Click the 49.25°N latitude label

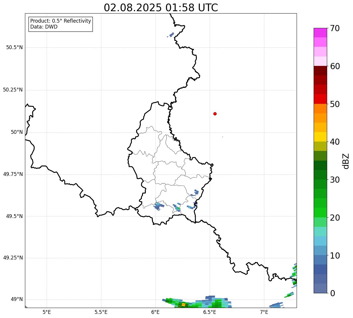pyautogui.click(x=13, y=258)
